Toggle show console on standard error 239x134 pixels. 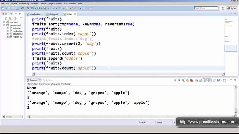[x=209, y=80]
